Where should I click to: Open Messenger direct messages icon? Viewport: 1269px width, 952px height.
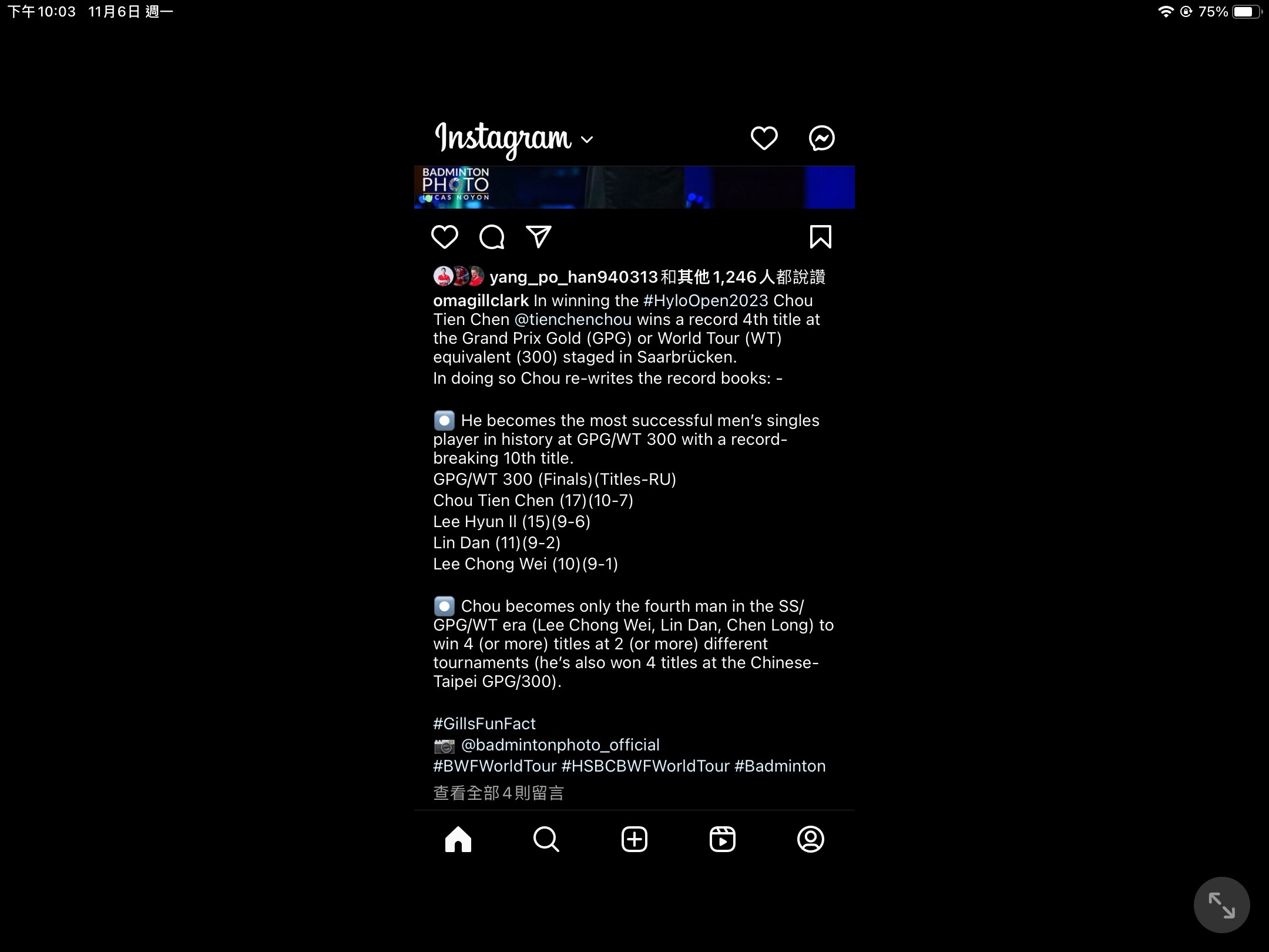pyautogui.click(x=821, y=138)
